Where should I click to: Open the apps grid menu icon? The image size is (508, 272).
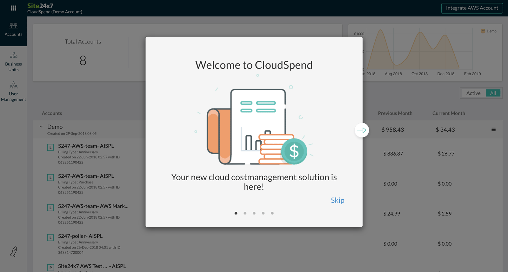point(13,8)
